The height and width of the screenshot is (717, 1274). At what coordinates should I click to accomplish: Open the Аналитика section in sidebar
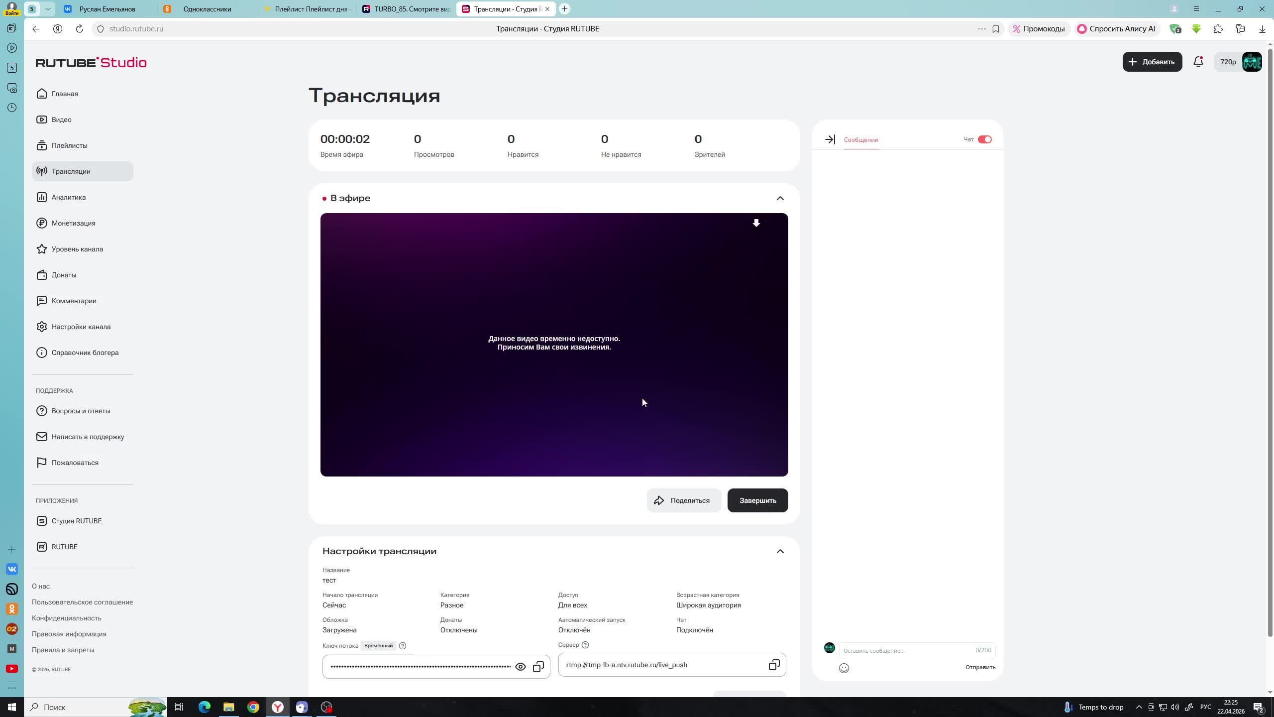tap(69, 197)
